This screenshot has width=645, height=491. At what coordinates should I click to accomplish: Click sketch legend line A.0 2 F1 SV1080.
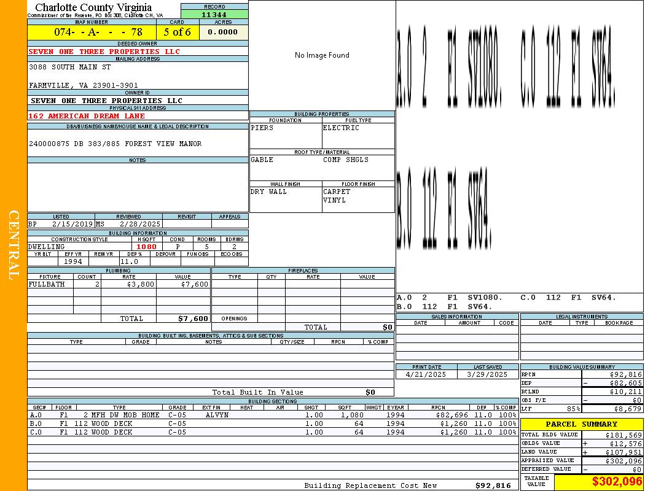[450, 298]
